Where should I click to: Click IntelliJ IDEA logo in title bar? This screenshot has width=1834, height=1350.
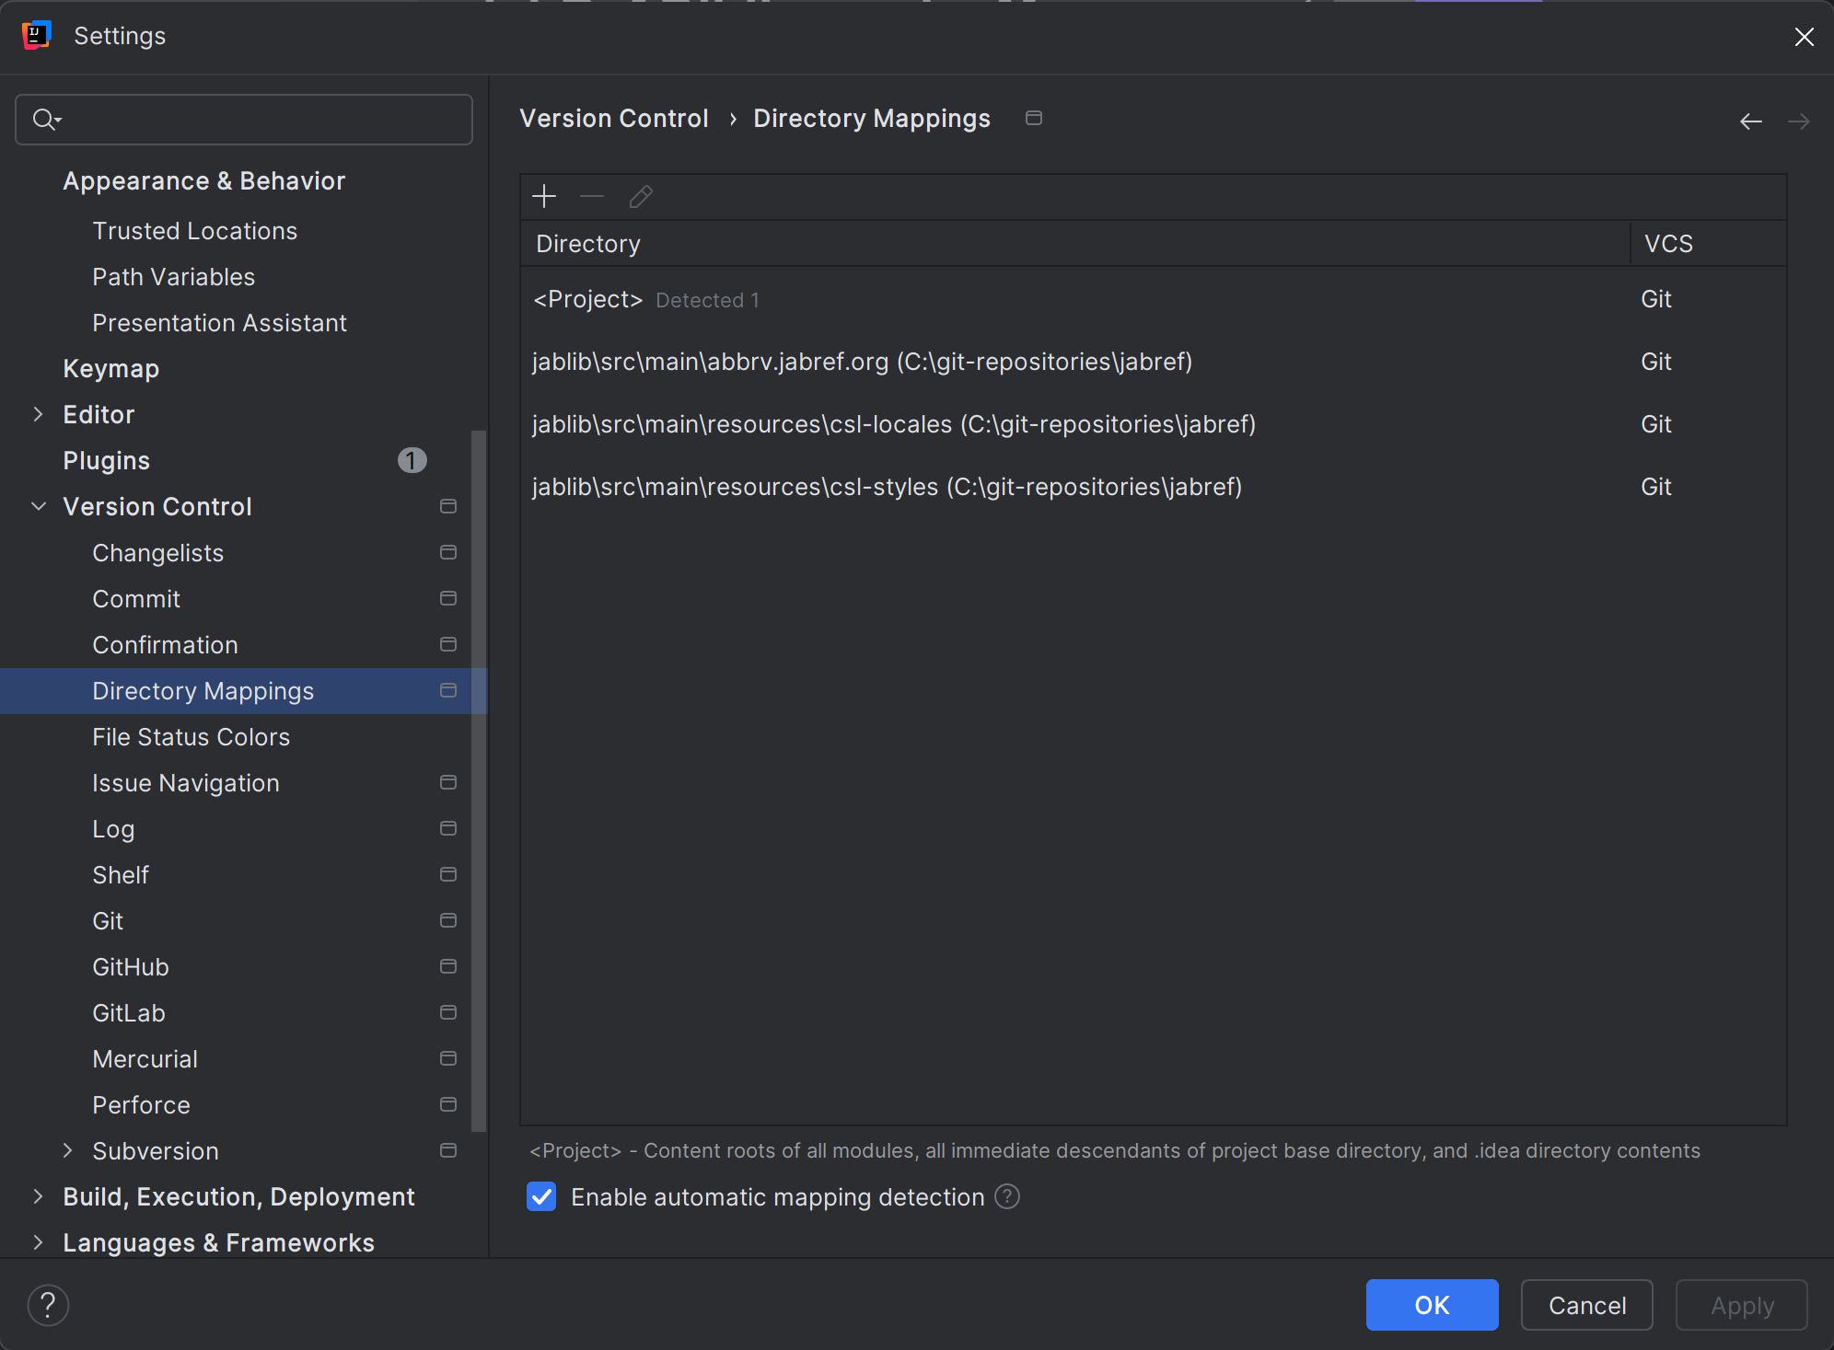pos(37,35)
